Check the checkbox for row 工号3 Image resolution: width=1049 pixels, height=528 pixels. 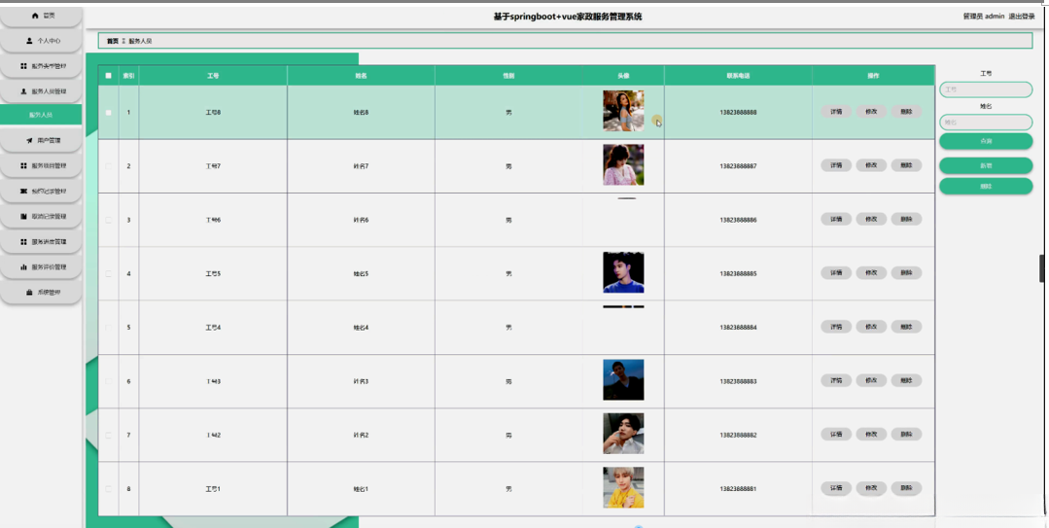point(108,381)
